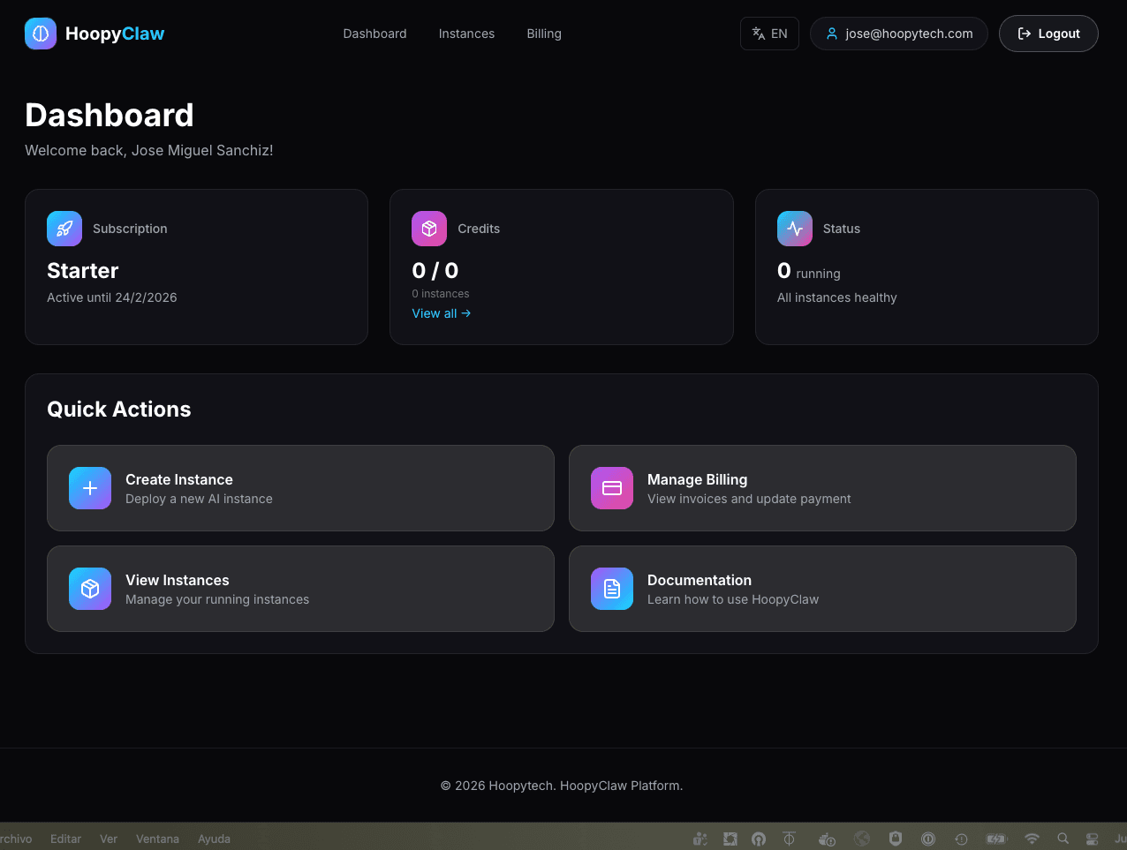
Task: Click the jose@hoopytech.com account chip
Action: [x=898, y=33]
